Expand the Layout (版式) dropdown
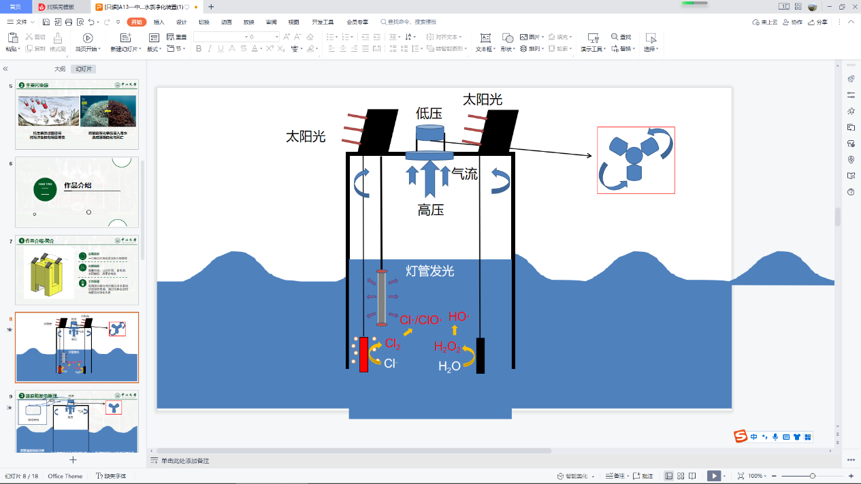The height and width of the screenshot is (484, 861). tap(155, 49)
